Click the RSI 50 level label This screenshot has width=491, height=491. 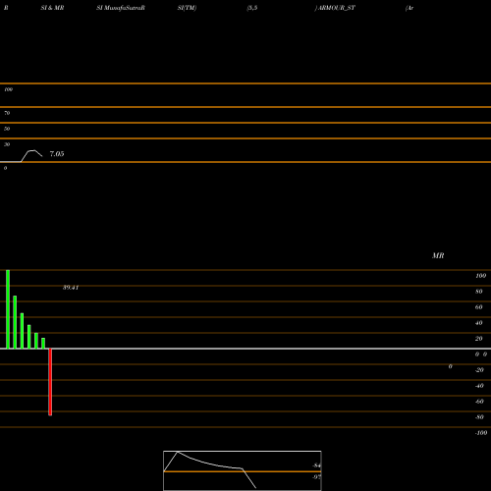[7, 129]
